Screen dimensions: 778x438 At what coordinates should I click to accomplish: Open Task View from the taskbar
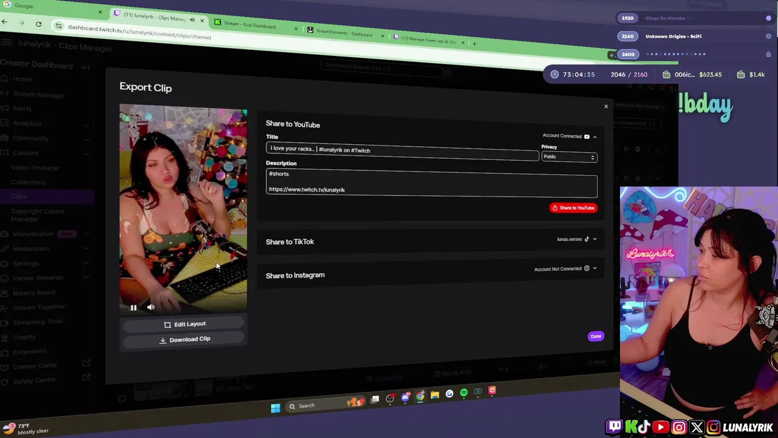(375, 399)
